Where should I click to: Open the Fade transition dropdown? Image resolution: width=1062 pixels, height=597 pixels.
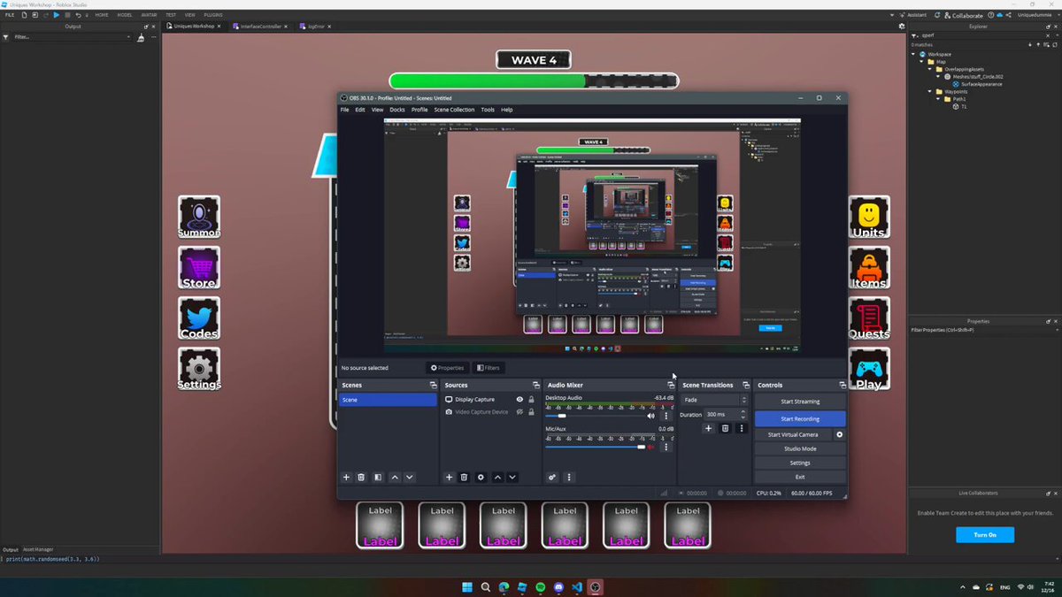[x=714, y=400]
